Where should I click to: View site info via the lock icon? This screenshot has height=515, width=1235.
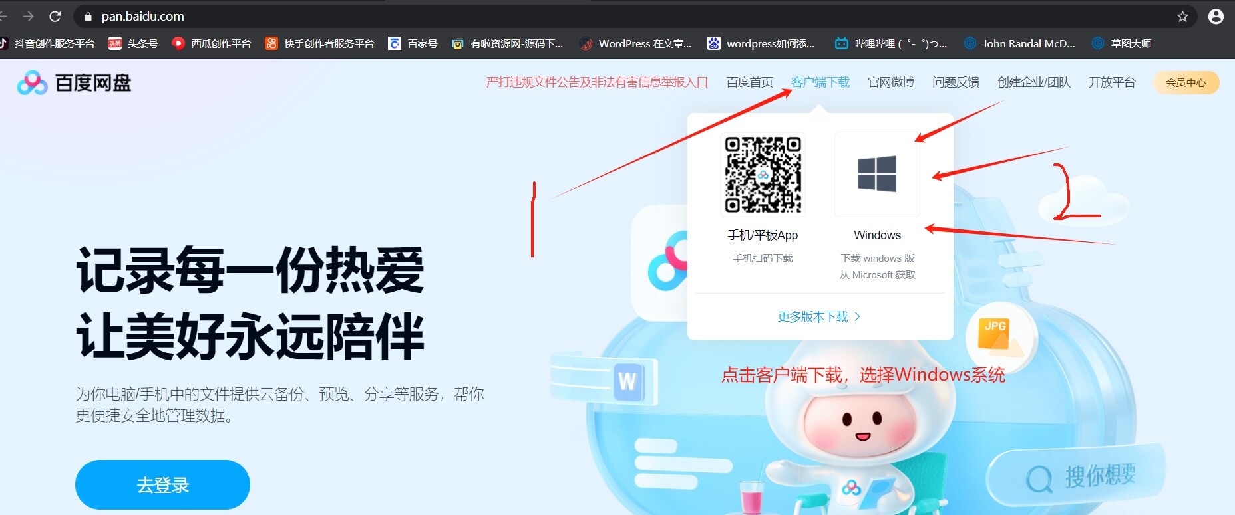[88, 17]
